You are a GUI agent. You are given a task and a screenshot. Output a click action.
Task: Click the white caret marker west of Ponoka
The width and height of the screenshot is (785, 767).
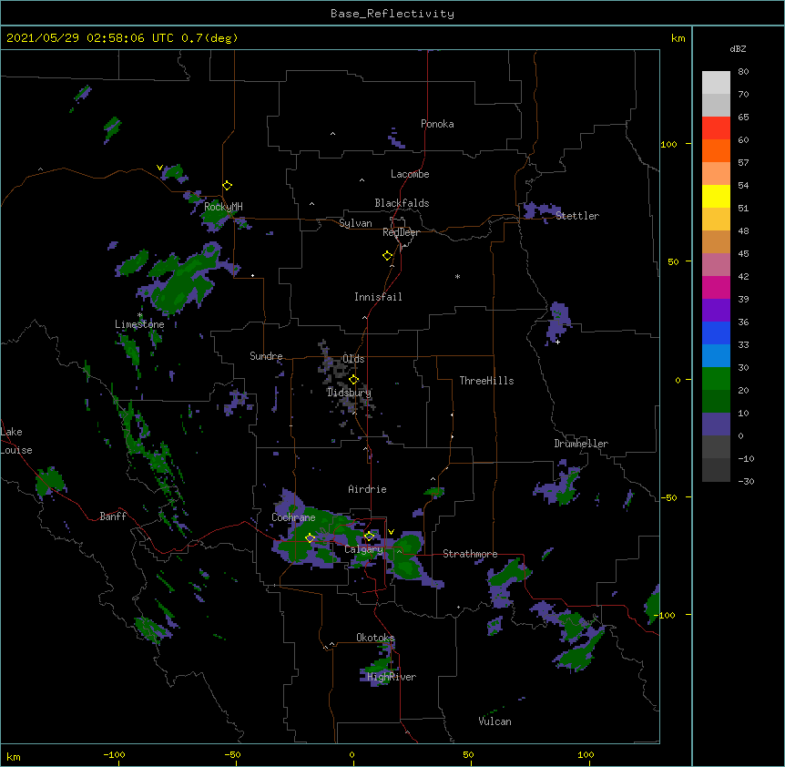click(332, 134)
